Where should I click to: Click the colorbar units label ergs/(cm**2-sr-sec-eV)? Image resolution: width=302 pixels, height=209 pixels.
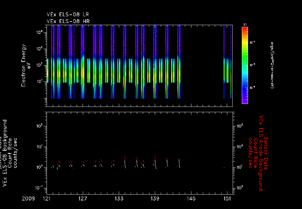click(x=272, y=65)
